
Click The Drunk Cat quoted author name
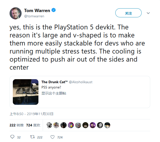tap(55, 82)
